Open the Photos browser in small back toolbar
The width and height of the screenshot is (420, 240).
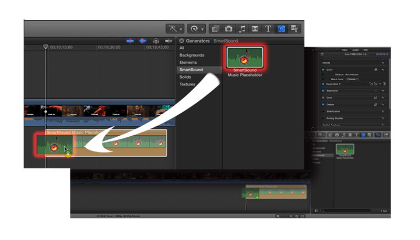[x=337, y=135]
